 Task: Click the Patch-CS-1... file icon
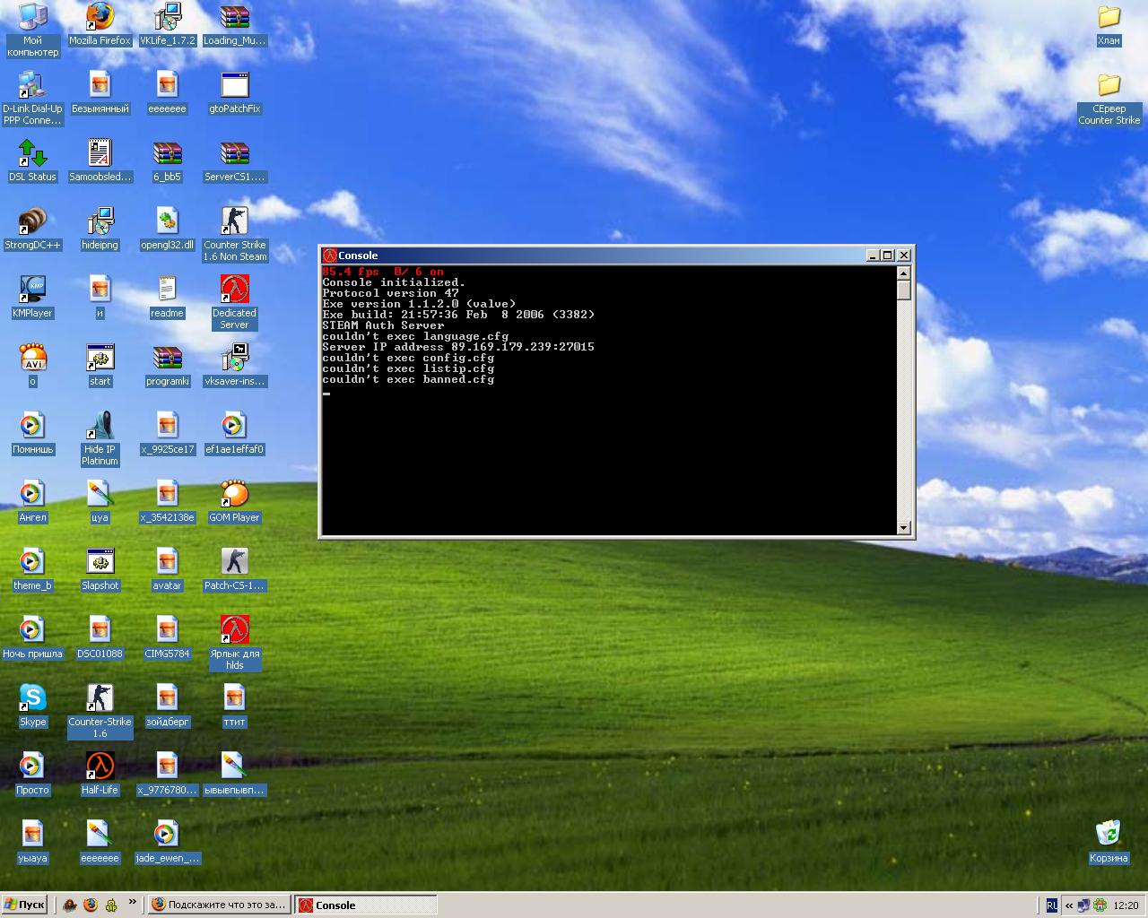tap(234, 569)
